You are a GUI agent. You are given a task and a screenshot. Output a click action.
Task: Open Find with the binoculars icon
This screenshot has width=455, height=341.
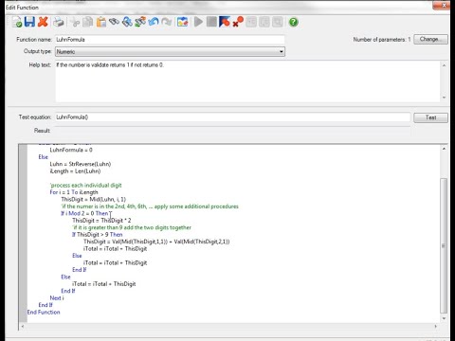coord(114,22)
